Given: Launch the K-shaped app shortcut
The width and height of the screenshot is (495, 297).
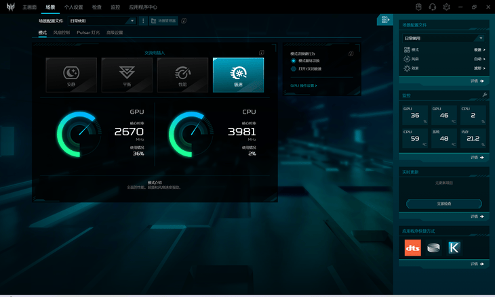Looking at the screenshot, I should click(454, 248).
